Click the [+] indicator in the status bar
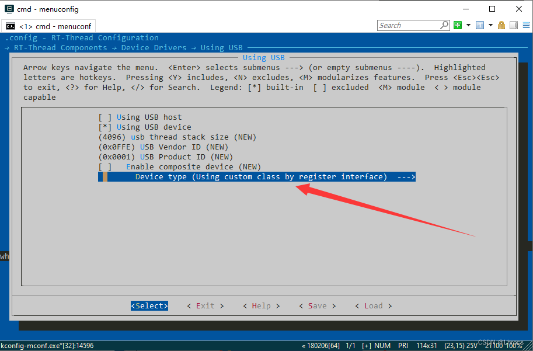 [x=367, y=346]
